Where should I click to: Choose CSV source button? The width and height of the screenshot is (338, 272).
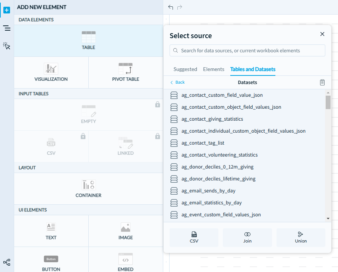click(x=194, y=237)
